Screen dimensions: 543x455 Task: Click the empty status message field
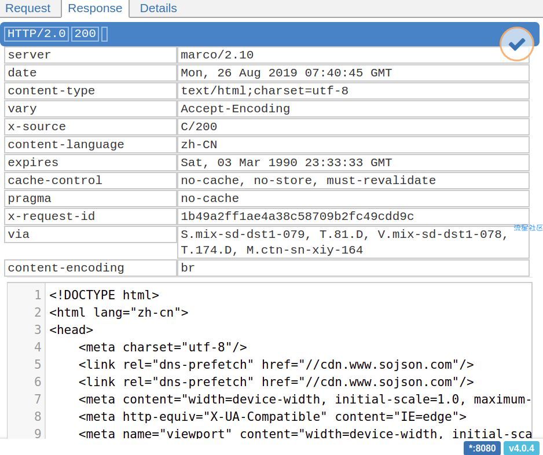point(105,34)
